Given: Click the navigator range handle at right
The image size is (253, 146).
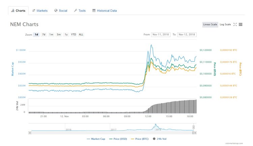Looking at the screenshot, I should 194,127.
